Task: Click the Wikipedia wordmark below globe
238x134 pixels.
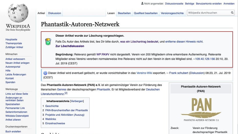Action: tap(18, 26)
